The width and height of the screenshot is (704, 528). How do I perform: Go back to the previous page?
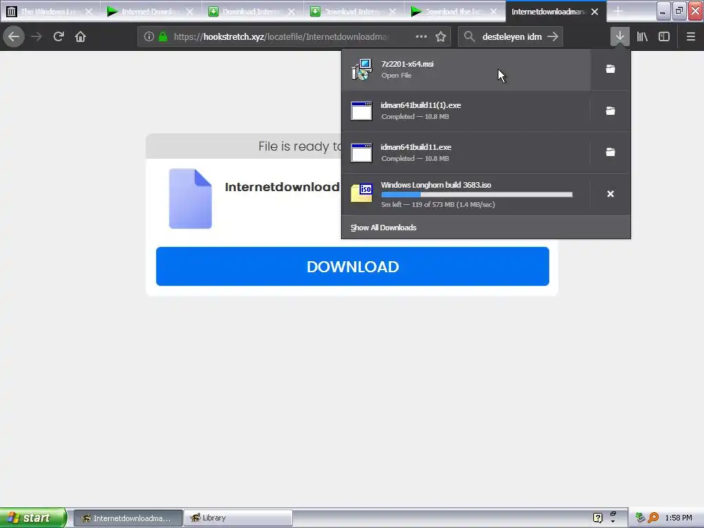point(14,36)
